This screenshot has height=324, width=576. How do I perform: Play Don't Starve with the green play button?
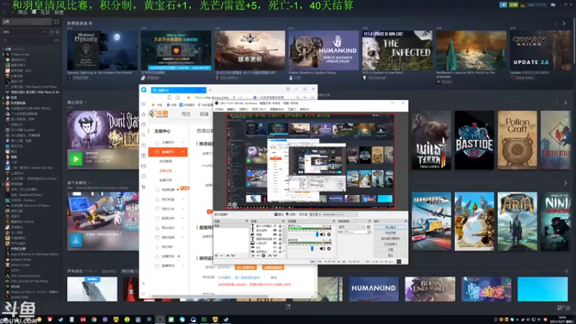tap(76, 159)
